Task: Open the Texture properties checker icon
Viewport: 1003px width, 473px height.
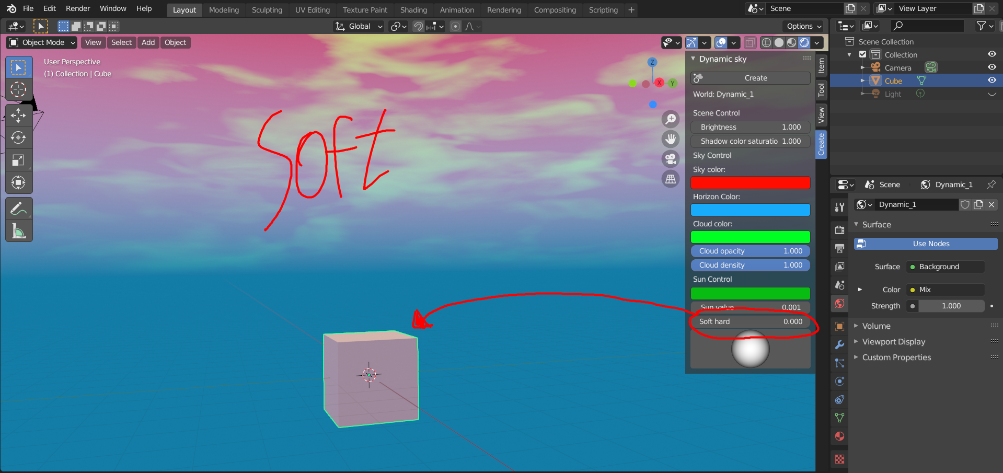Action: click(839, 459)
